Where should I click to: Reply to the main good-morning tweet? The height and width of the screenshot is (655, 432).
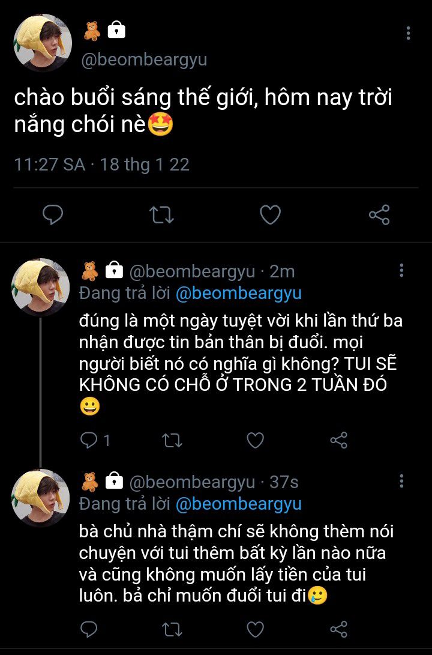point(53,215)
